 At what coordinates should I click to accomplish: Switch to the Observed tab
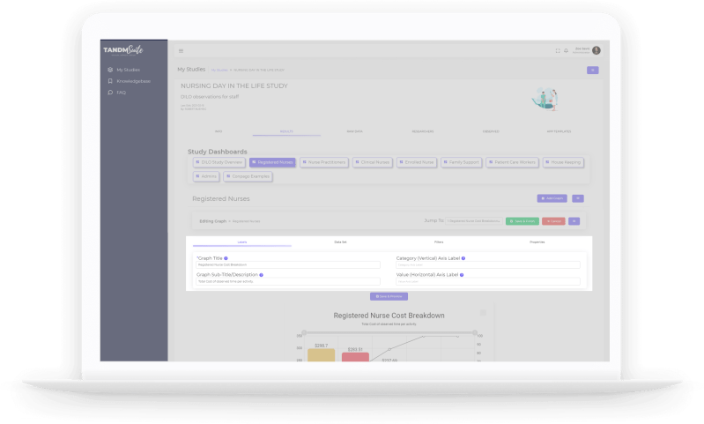(491, 131)
